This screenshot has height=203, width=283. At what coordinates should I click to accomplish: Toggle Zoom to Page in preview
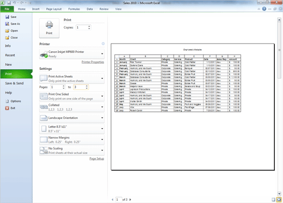279,200
